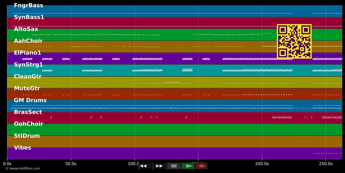Viewport: 345px width, 173px height.
Task: Jump to the 200.0s time marker
Action: pyautogui.click(x=262, y=164)
